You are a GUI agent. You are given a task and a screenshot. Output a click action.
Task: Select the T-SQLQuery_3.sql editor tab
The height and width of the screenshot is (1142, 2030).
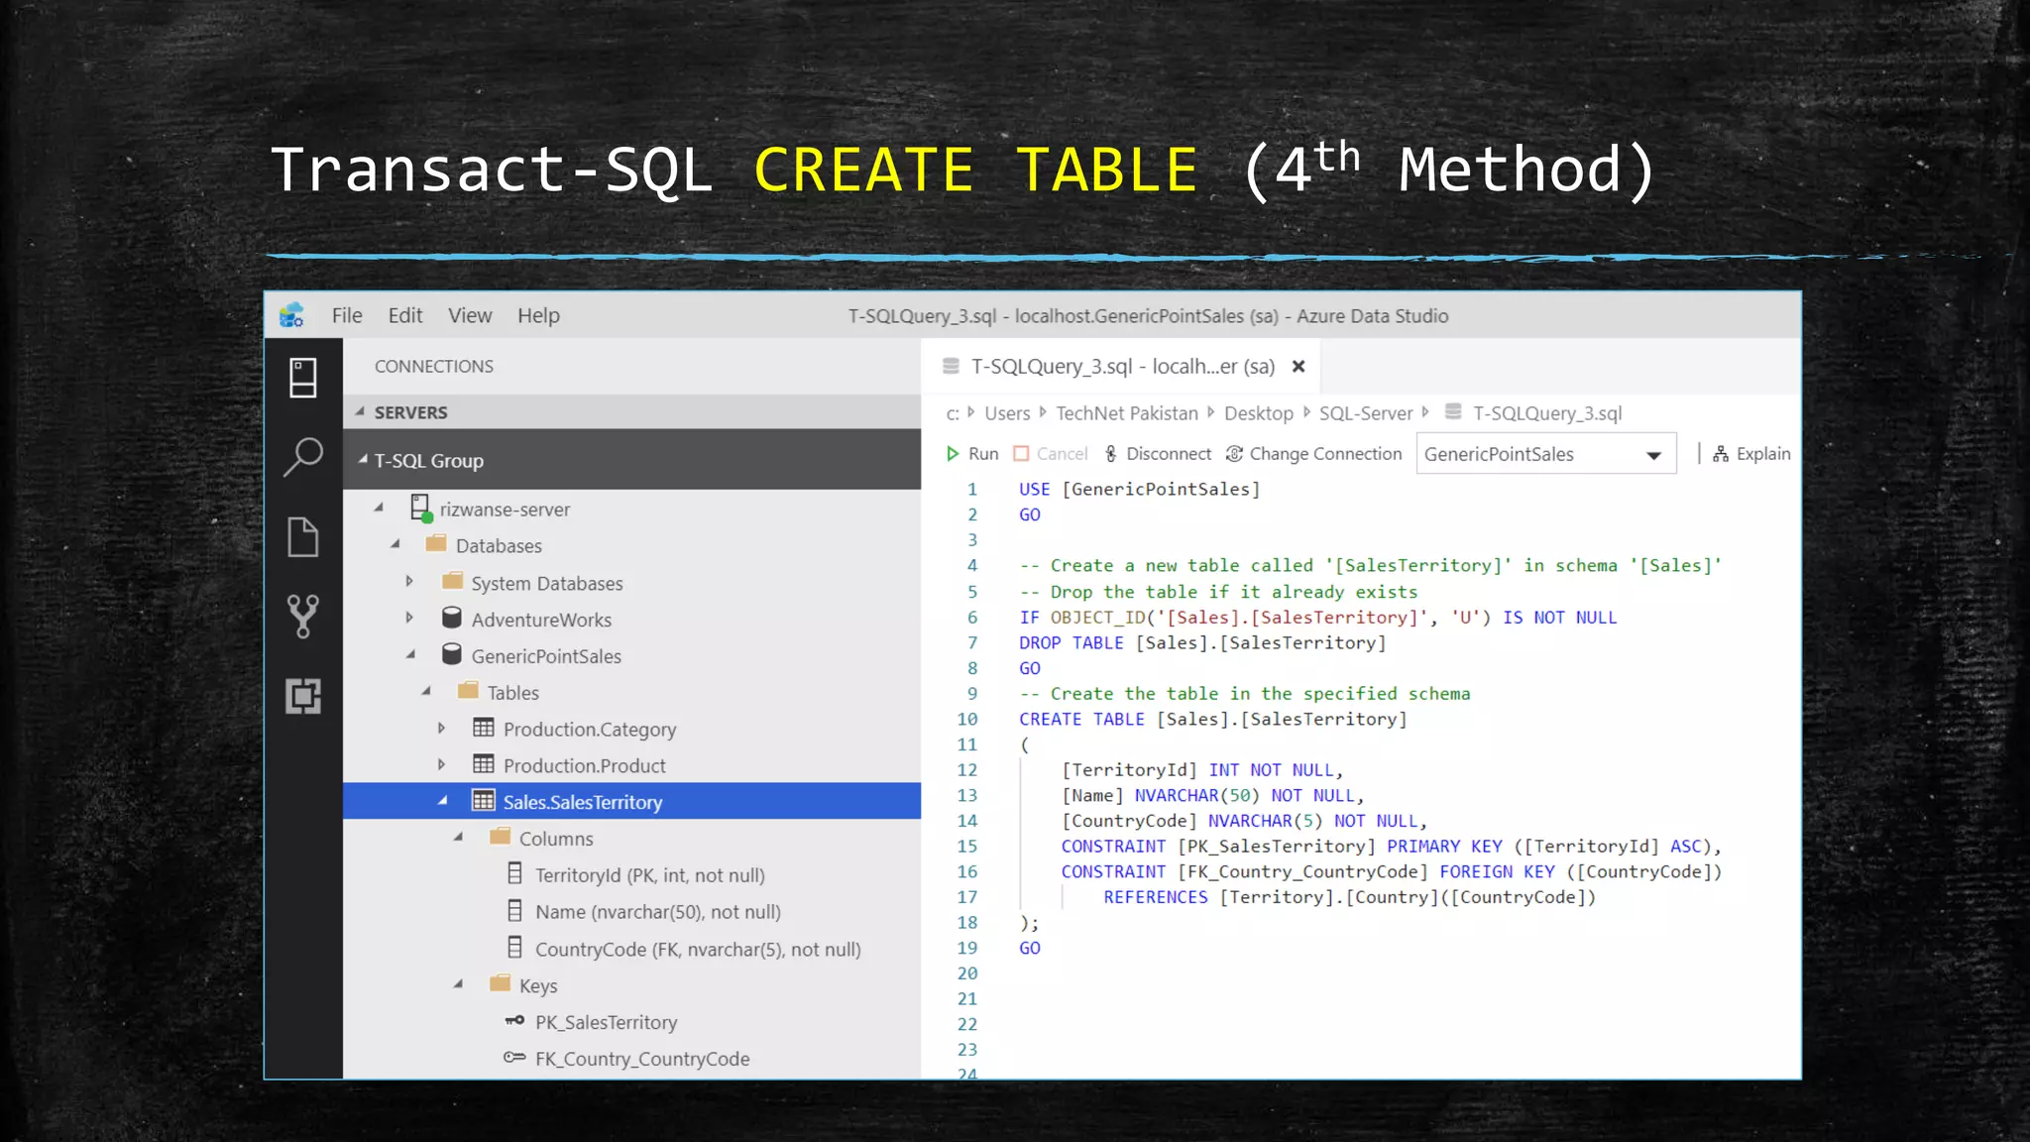(1122, 366)
